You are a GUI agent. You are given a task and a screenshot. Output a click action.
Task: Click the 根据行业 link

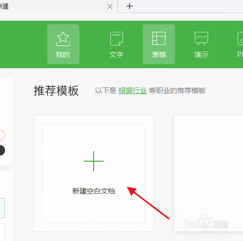pyautogui.click(x=133, y=91)
